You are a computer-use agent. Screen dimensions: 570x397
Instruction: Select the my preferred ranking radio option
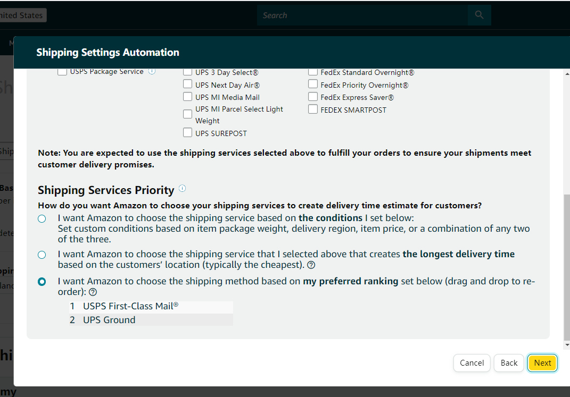42,282
